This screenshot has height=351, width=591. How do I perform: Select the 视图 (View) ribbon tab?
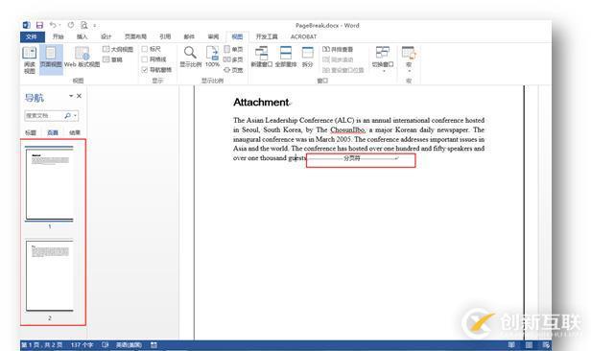click(237, 36)
